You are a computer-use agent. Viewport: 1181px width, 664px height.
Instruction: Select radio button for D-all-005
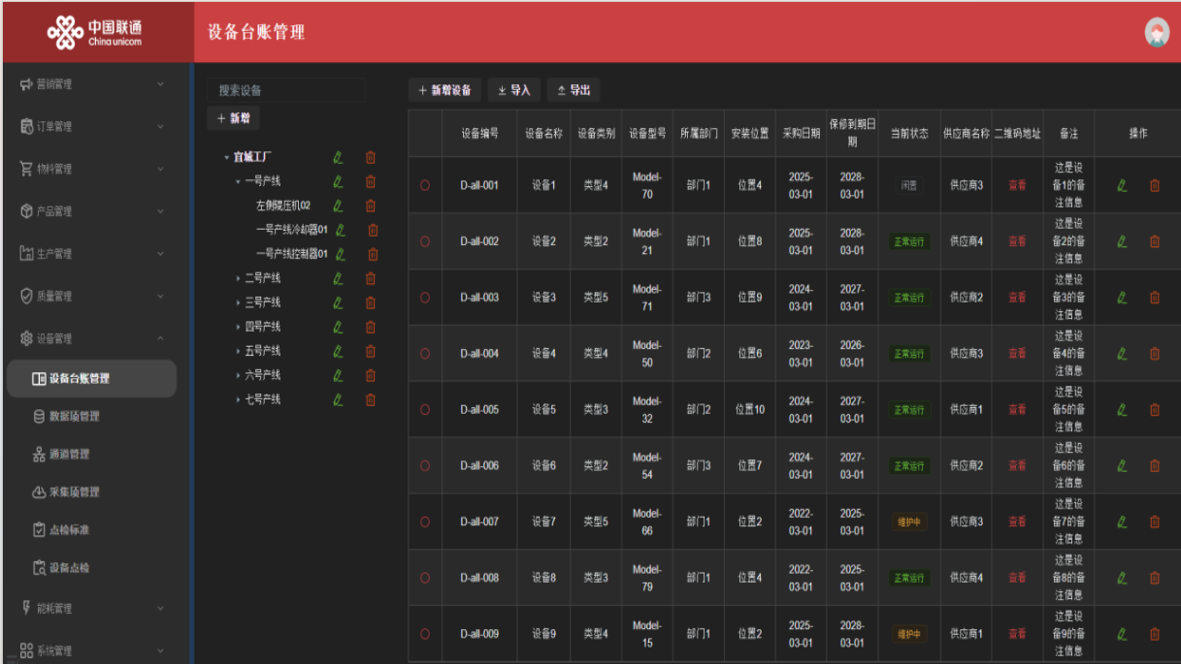425,410
